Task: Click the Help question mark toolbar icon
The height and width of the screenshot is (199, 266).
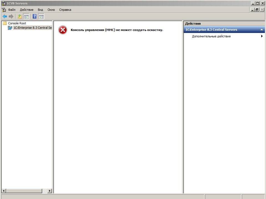Action: tap(35, 16)
